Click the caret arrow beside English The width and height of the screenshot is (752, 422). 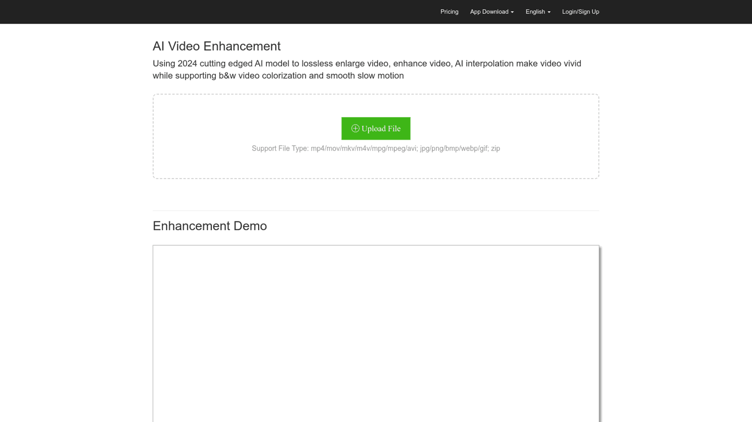click(549, 12)
